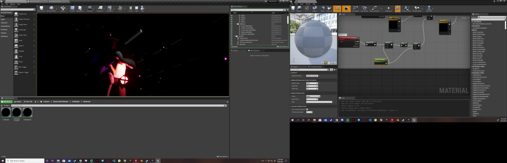Viewport: 507px width, 163px height.
Task: Click the Clean Up icon in material editor
Action: coord(329,9)
